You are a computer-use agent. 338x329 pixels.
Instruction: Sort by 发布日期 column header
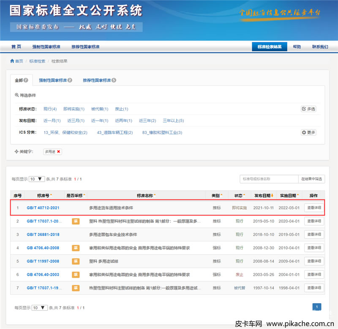pos(264,196)
